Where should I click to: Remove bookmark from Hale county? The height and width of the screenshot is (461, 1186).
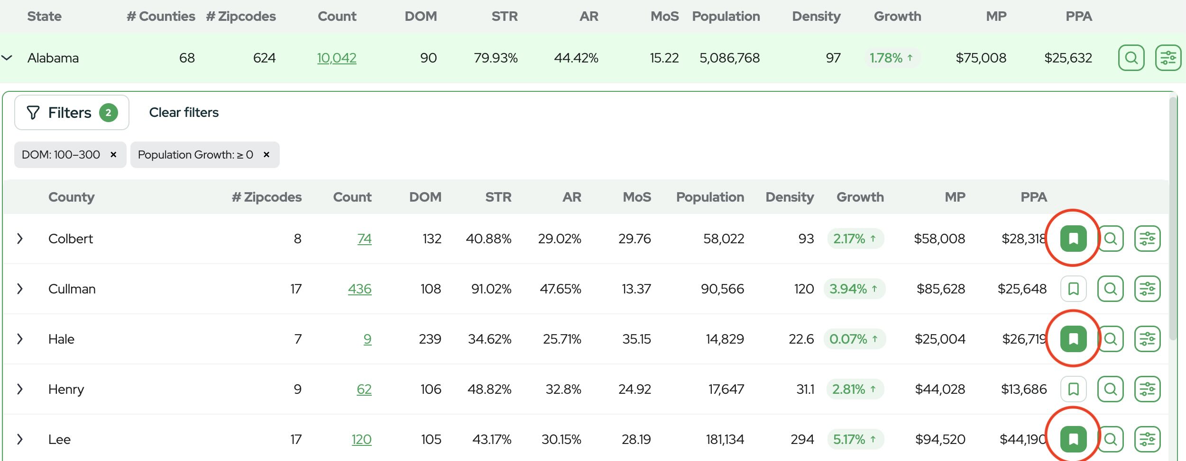pyautogui.click(x=1073, y=339)
